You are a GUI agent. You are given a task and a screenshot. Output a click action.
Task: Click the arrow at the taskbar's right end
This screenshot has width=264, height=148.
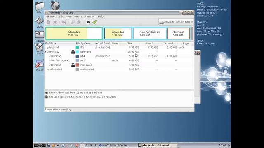[x=229, y=145]
